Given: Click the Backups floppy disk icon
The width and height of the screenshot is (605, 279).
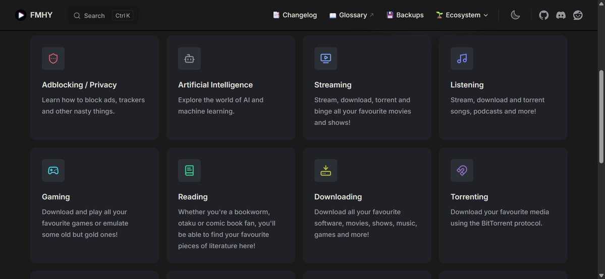Looking at the screenshot, I should 390,15.
